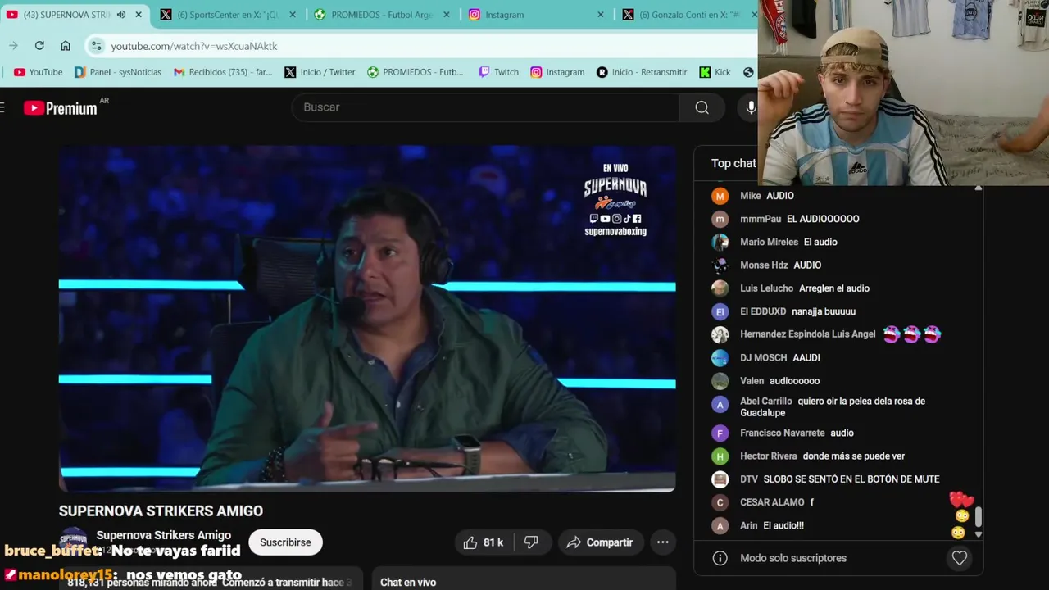1049x590 pixels.
Task: Dislike the video with thumbs down
Action: 531,542
